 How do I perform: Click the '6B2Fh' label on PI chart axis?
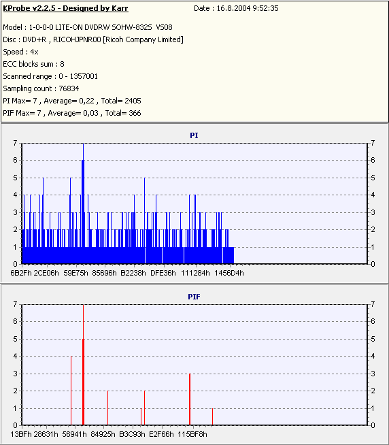(x=20, y=273)
